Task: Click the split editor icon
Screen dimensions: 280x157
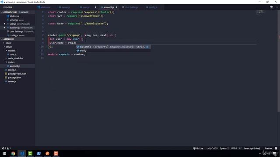Action: click(x=271, y=7)
